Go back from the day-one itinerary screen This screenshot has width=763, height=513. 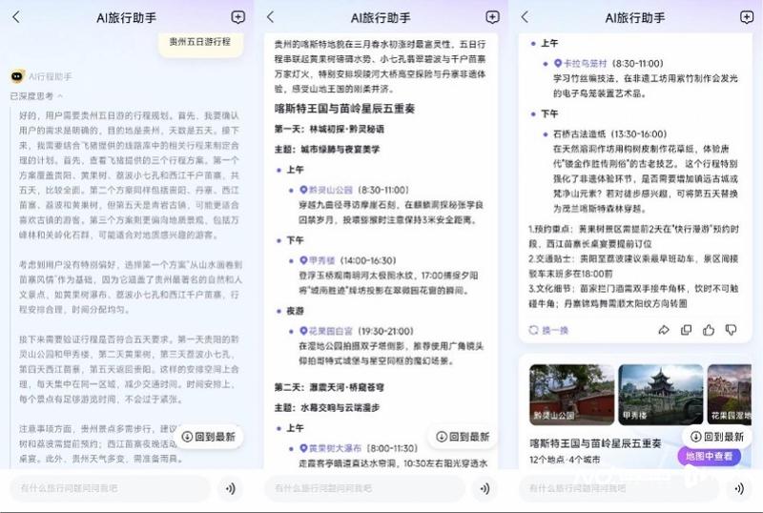pos(271,17)
